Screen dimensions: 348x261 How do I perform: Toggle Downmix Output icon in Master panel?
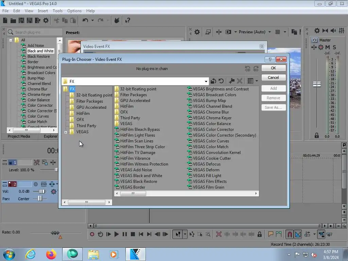tap(325, 31)
